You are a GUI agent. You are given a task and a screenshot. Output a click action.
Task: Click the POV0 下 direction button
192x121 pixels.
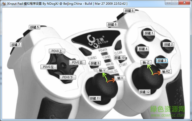[68, 77]
